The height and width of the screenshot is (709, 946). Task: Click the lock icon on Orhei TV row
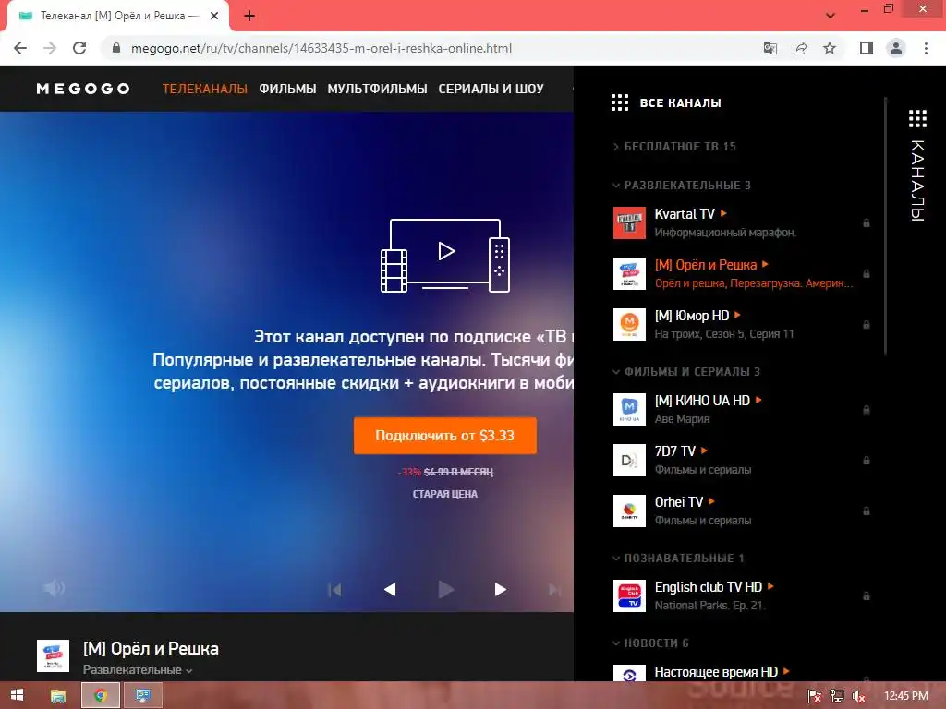pyautogui.click(x=867, y=511)
